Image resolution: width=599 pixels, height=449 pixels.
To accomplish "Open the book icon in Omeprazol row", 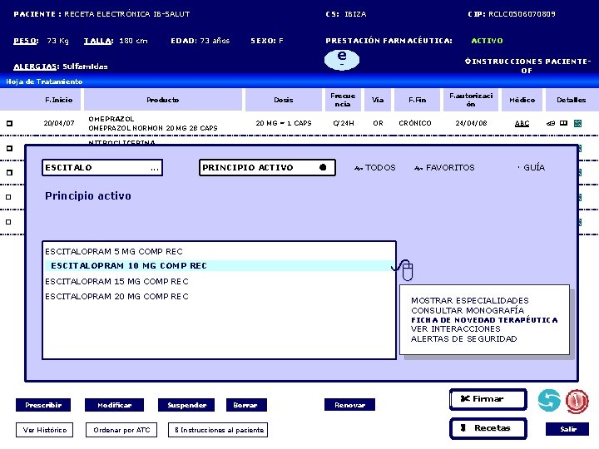I will coord(563,123).
